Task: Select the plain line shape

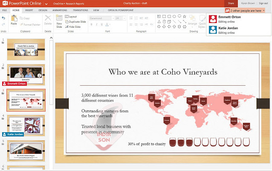Action: click(174, 21)
